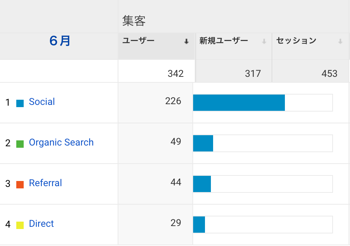Click the Direct users bar
Viewport: 350px width, 246px height.
point(199,225)
